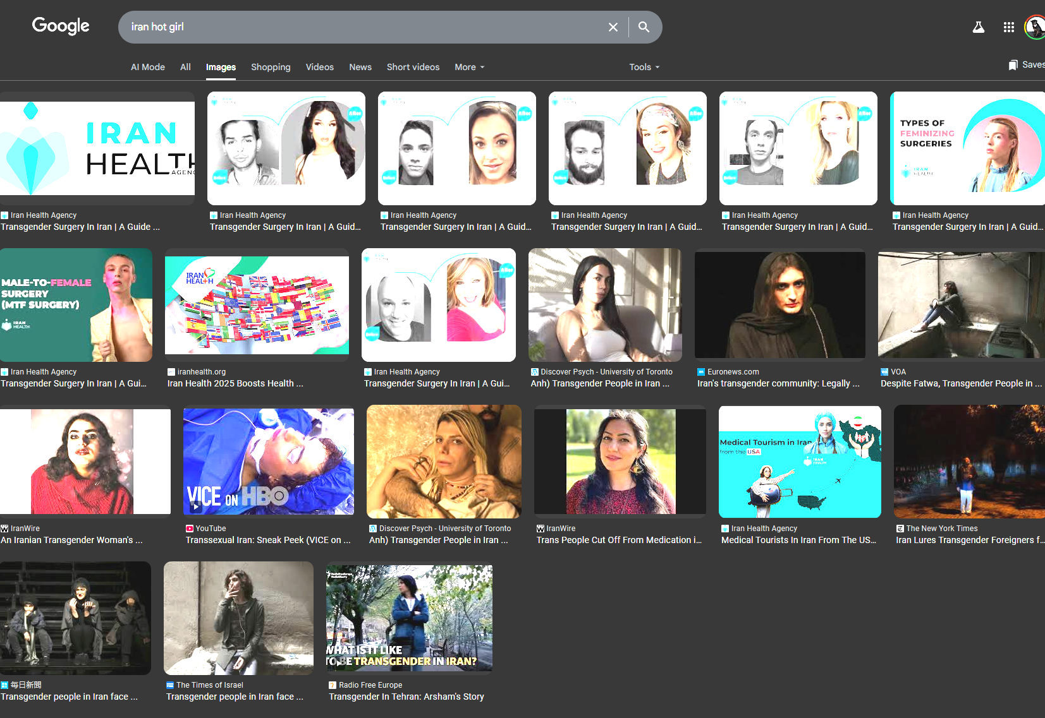Click 'The Times of Israel' source name
Screen dimensions: 1045x718
tap(210, 685)
